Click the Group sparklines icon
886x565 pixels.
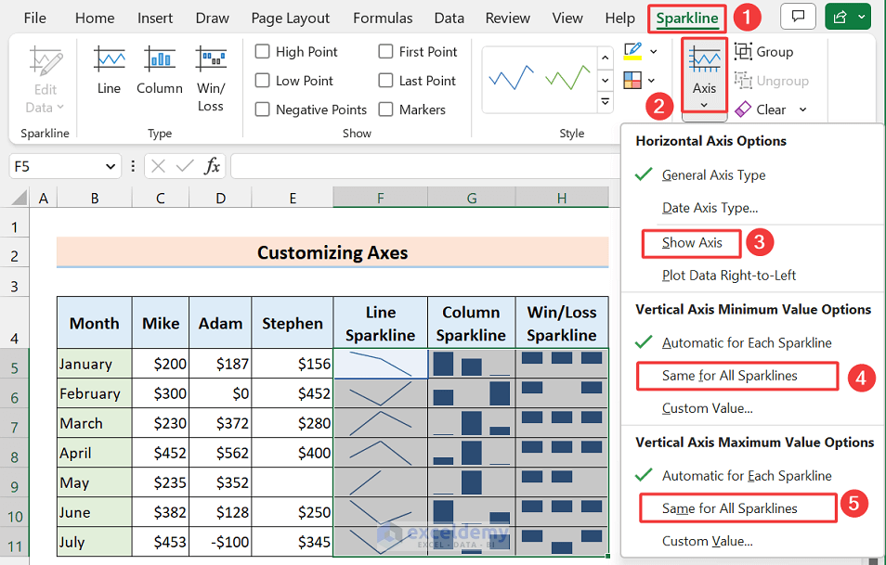(744, 52)
